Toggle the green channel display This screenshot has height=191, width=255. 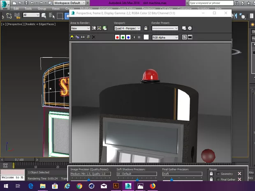(x=123, y=37)
